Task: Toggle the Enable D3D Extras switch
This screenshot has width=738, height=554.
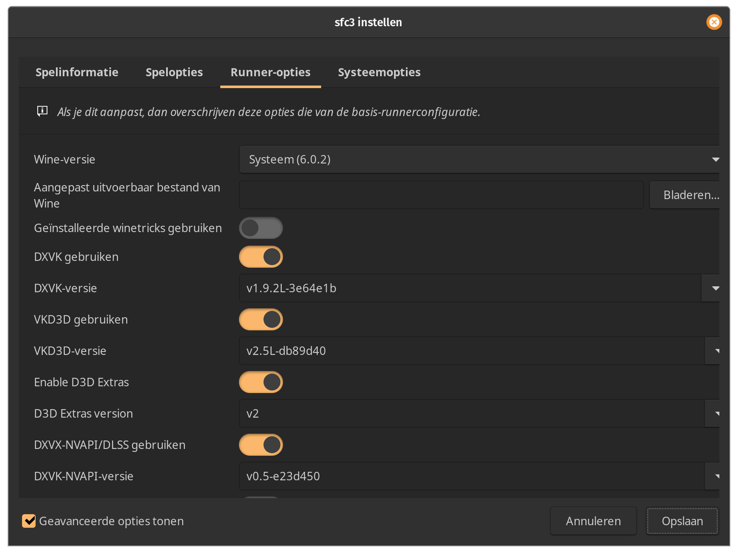Action: (261, 382)
